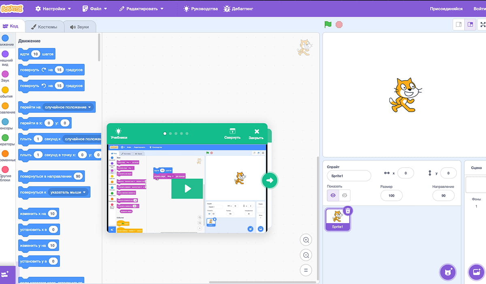Open the Звуки tab
This screenshot has width=486, height=284.
coord(80,27)
